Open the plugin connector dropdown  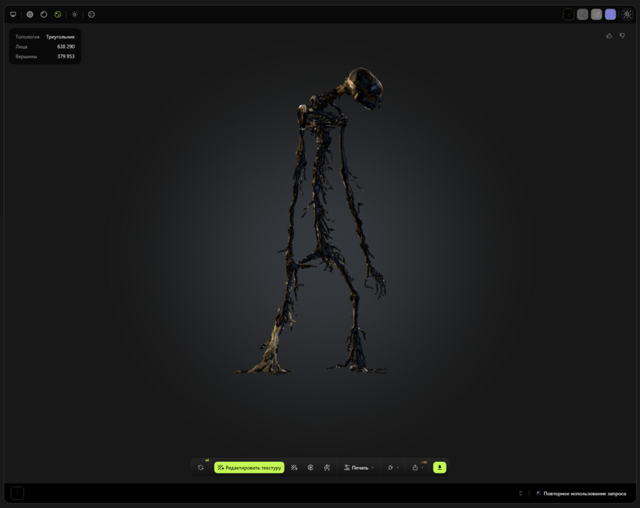tap(393, 468)
